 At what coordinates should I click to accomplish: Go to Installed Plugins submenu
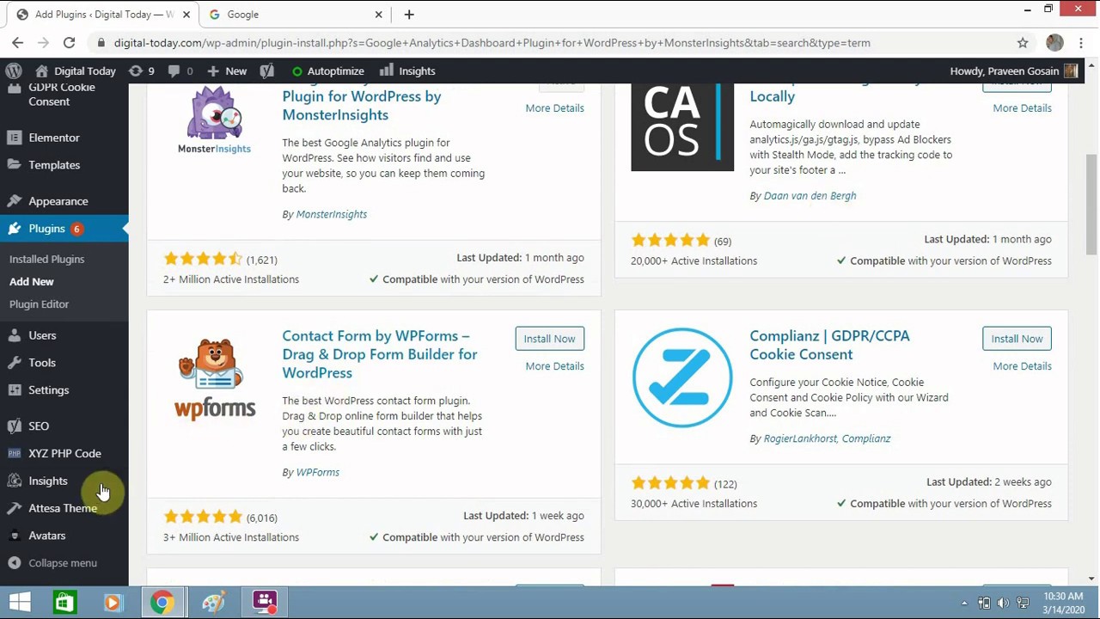[46, 259]
